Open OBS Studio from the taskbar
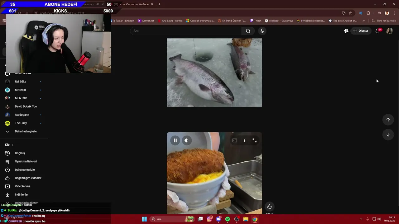Viewport: 399px width, 224px height. click(x=237, y=219)
